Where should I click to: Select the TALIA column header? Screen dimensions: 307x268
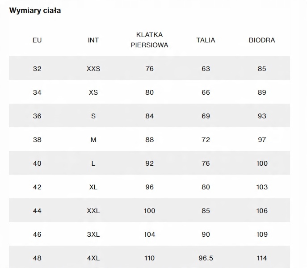pyautogui.click(x=206, y=40)
